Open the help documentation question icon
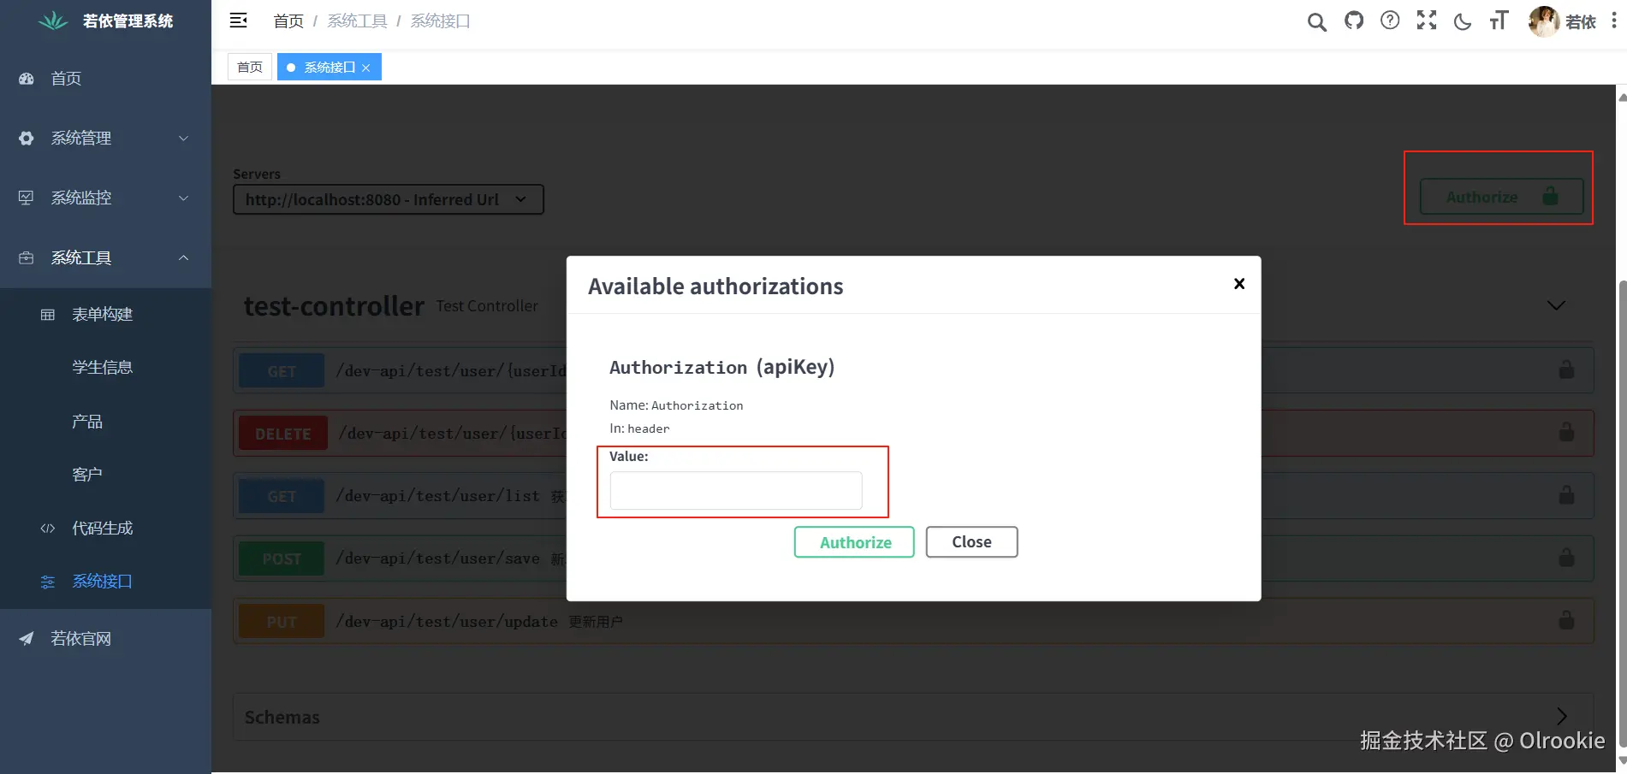 click(1390, 21)
